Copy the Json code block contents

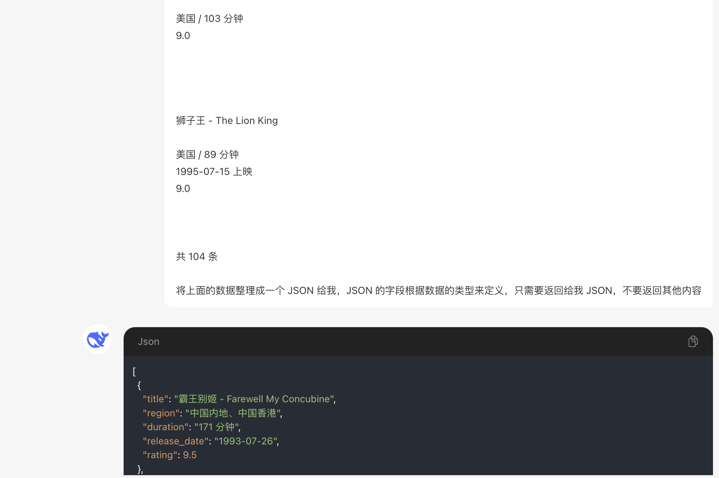pos(693,341)
